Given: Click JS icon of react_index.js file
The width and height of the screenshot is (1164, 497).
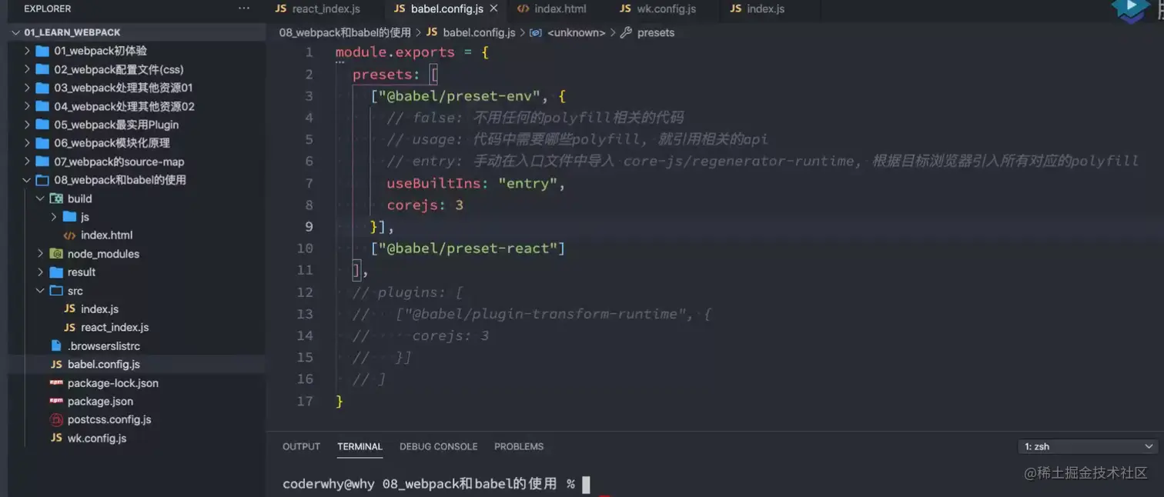Looking at the screenshot, I should click(69, 327).
